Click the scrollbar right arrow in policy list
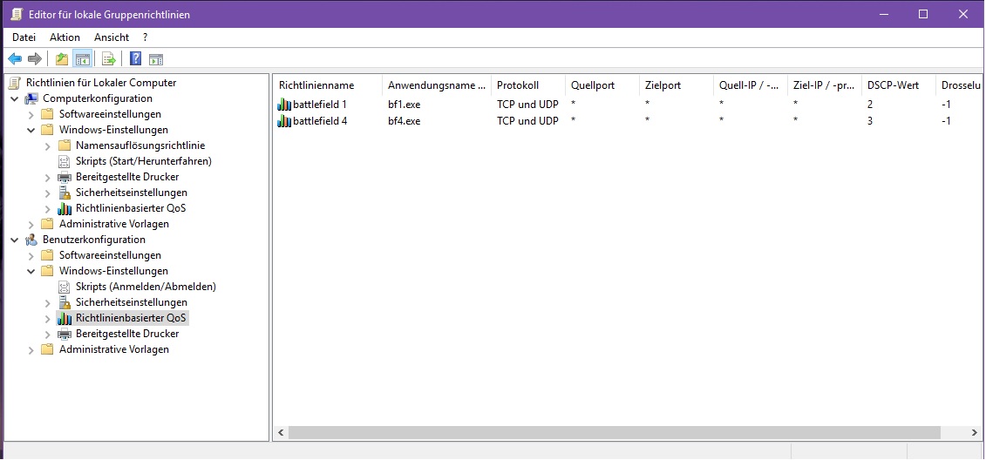 click(x=974, y=433)
